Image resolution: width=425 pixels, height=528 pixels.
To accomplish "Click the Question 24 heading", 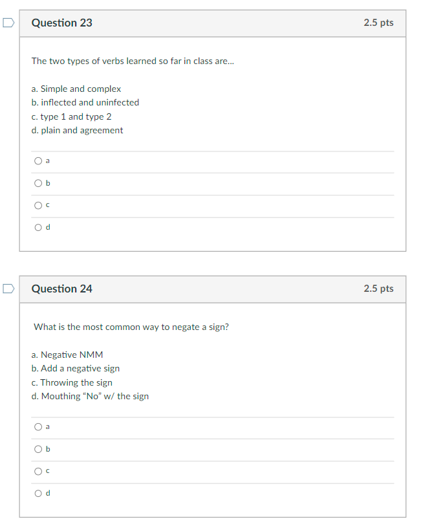I will [62, 289].
